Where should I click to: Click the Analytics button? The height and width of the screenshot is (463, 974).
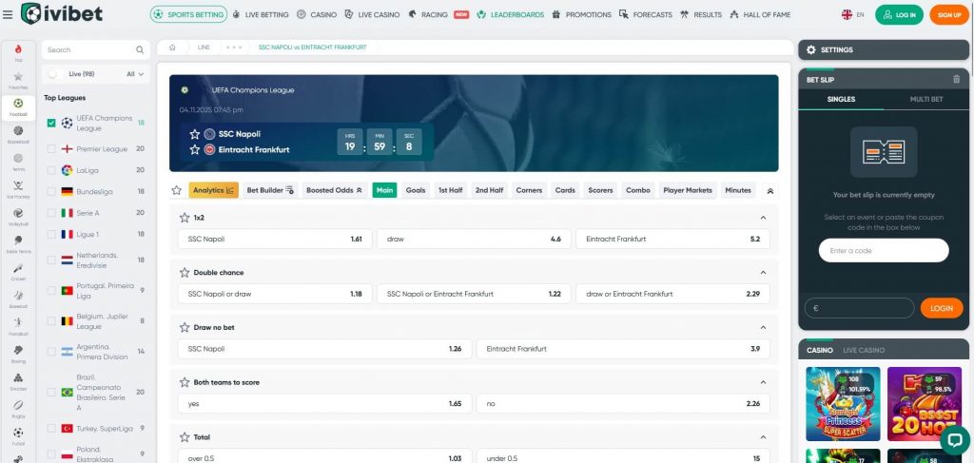point(213,190)
